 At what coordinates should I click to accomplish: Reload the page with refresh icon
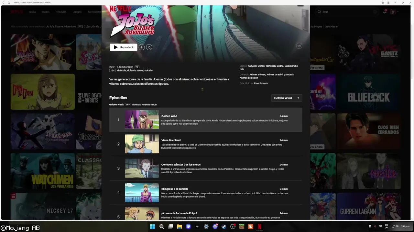coord(9,3)
